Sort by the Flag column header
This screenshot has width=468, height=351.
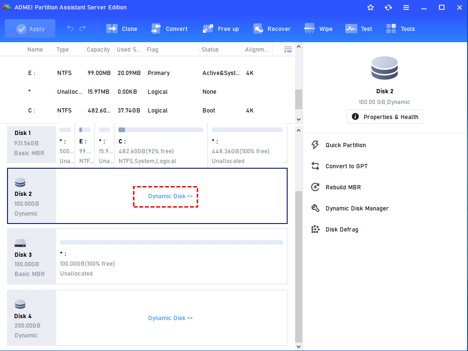click(x=153, y=50)
